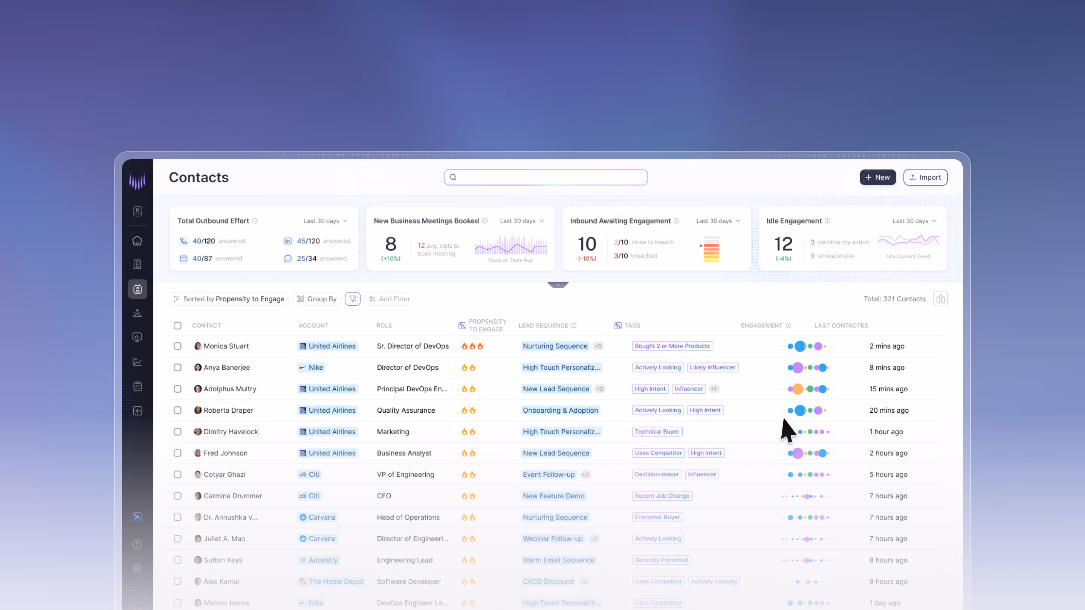The width and height of the screenshot is (1085, 610).
Task: Toggle the select-all checkbox in table header
Action: [177, 325]
